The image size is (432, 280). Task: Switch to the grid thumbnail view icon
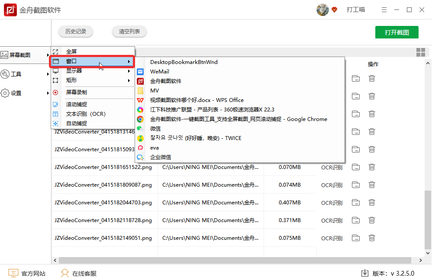click(420, 52)
